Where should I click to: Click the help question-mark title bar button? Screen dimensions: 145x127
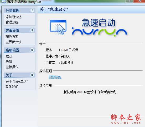pos(130,1)
